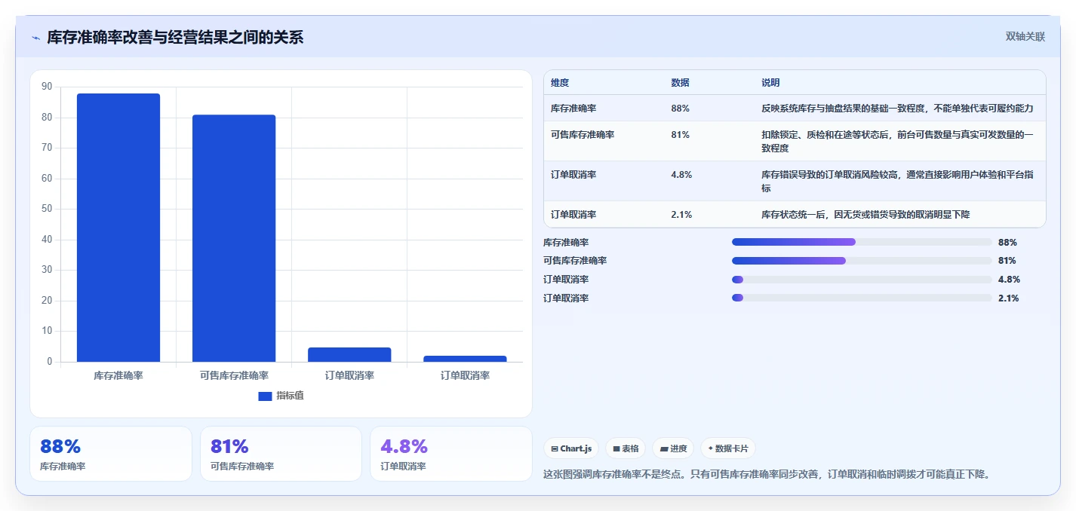Open the 88% 库存准确率 data card
The width and height of the screenshot is (1076, 511).
tap(111, 454)
